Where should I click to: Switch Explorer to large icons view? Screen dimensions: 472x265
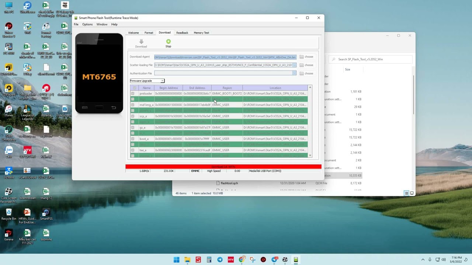click(412, 193)
